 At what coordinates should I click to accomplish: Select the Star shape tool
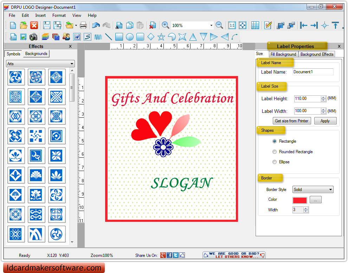(161, 36)
